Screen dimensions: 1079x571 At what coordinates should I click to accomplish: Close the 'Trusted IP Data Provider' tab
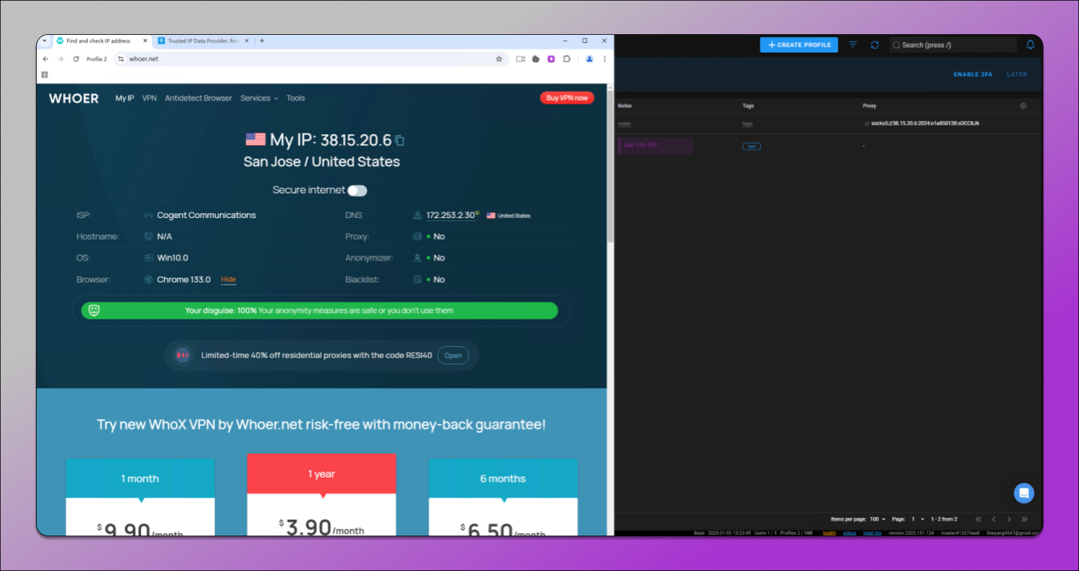pyautogui.click(x=247, y=41)
